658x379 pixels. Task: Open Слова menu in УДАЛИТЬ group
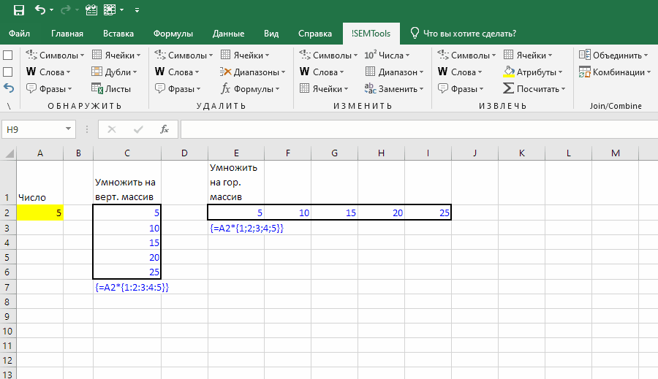pos(177,72)
